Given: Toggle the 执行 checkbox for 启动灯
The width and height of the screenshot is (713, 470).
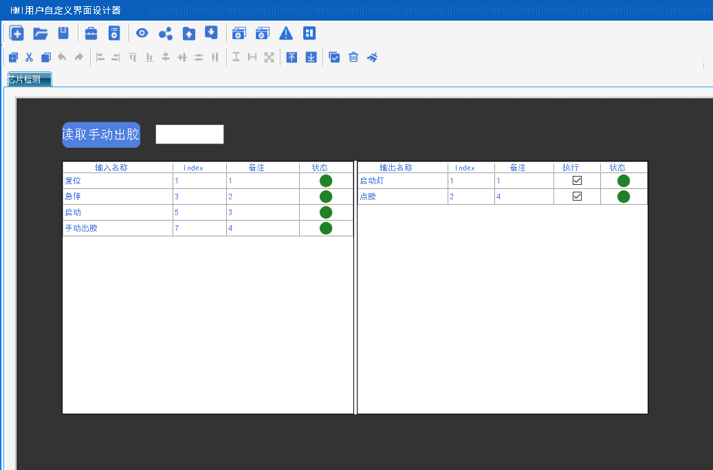Looking at the screenshot, I should coord(577,181).
